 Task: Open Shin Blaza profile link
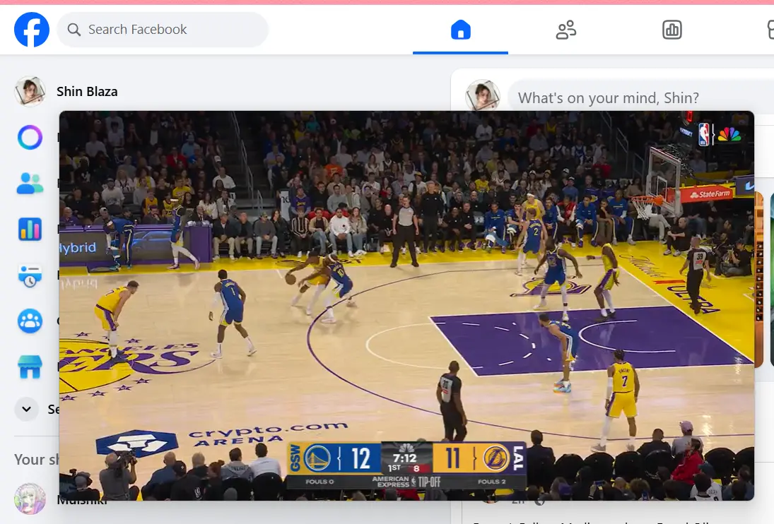87,92
